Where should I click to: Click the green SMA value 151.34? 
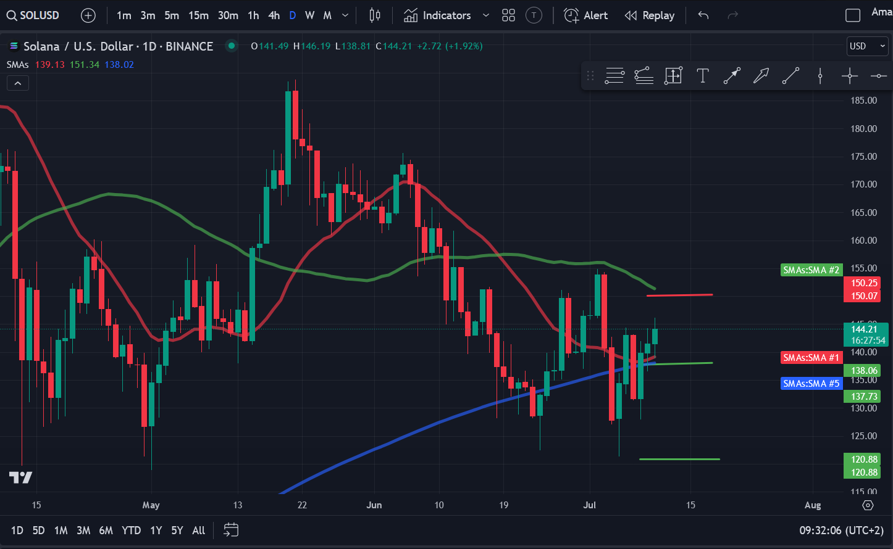click(x=85, y=65)
